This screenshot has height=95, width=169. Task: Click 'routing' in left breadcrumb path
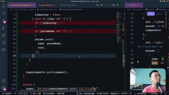(x=23, y=9)
